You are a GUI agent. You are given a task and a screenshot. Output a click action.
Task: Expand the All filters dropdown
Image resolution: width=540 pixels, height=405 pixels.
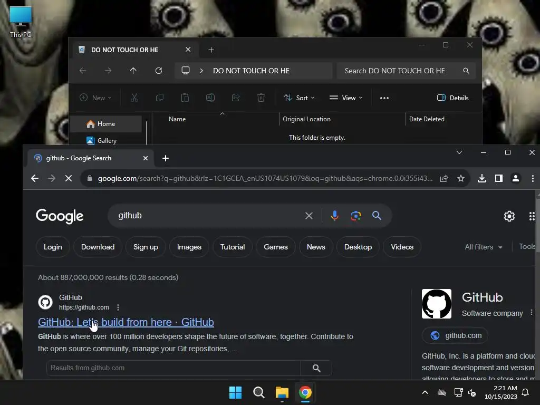(484, 247)
